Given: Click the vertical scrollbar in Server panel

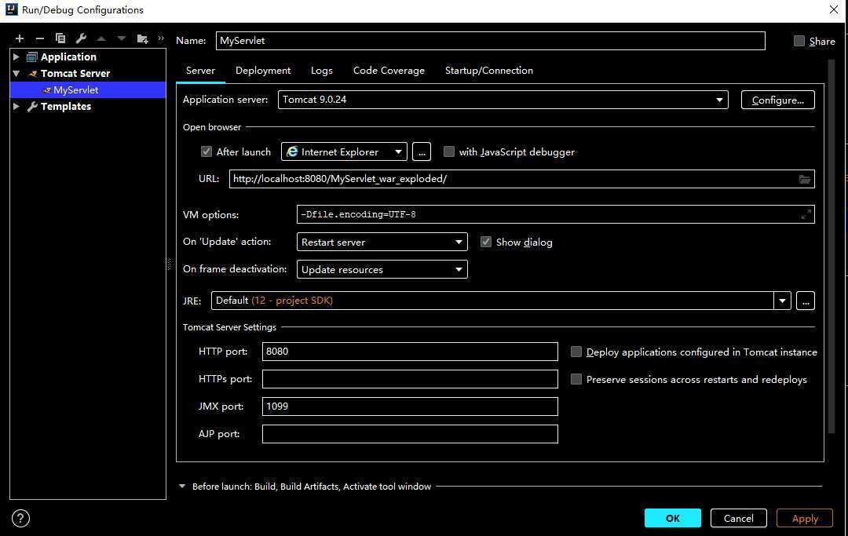Looking at the screenshot, I should tap(832, 259).
